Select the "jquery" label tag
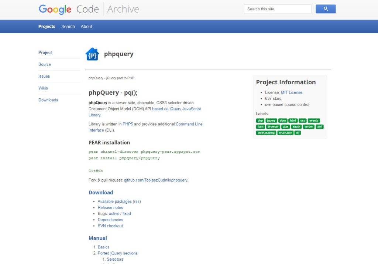Viewport: 378px width, 264px height. click(x=271, y=121)
